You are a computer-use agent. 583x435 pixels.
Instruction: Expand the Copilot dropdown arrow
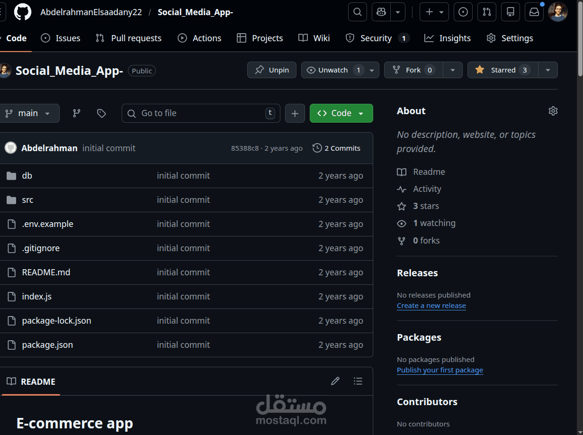pos(398,12)
